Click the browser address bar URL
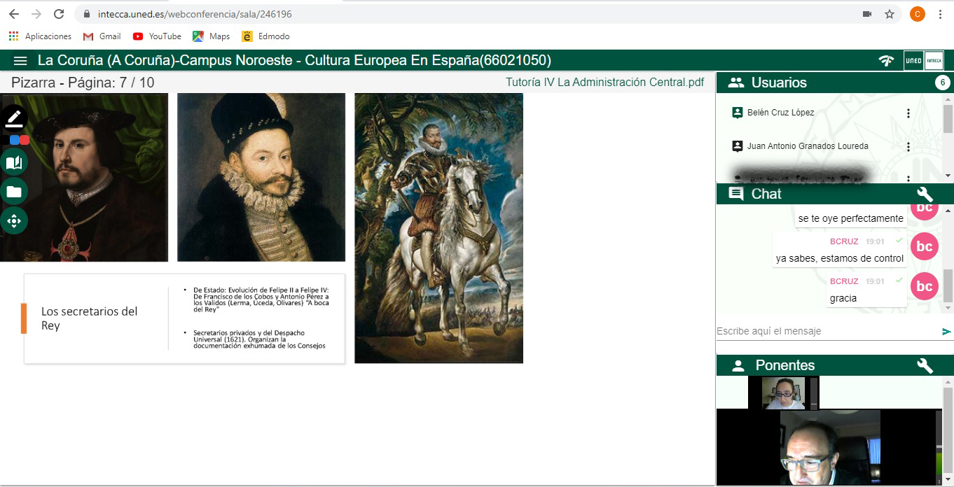The width and height of the screenshot is (954, 487). (195, 14)
